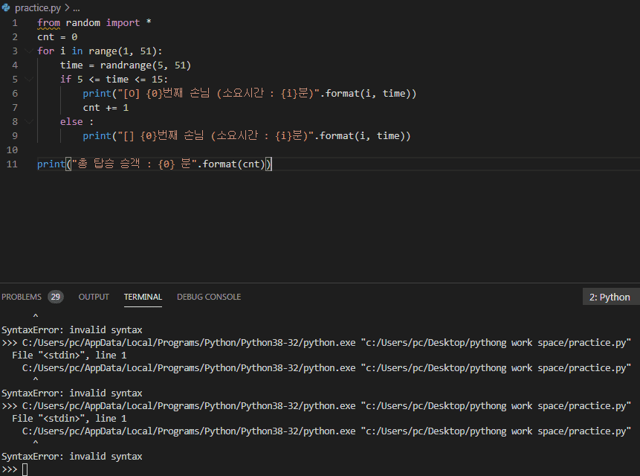
Task: Click the print statement containing '[O]'
Action: click(250, 94)
